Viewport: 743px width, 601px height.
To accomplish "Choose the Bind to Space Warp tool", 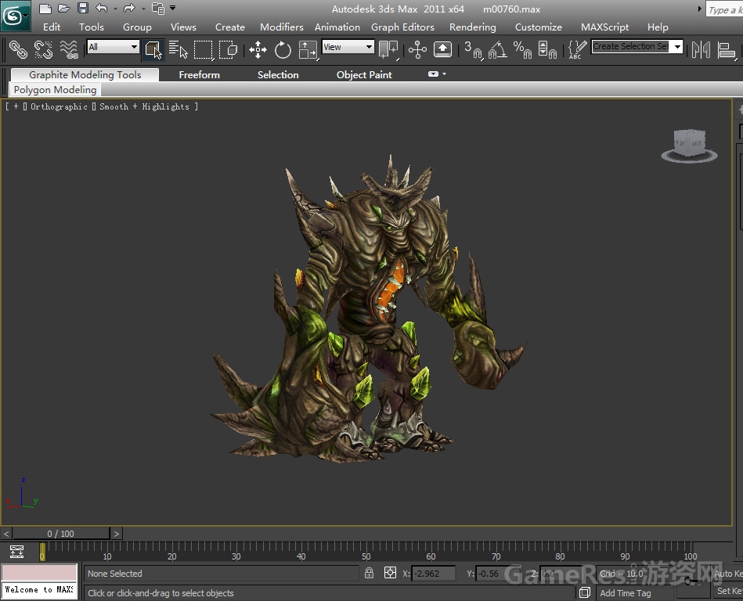I will (x=69, y=50).
